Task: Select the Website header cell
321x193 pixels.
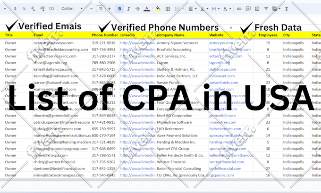Action: click(231, 35)
